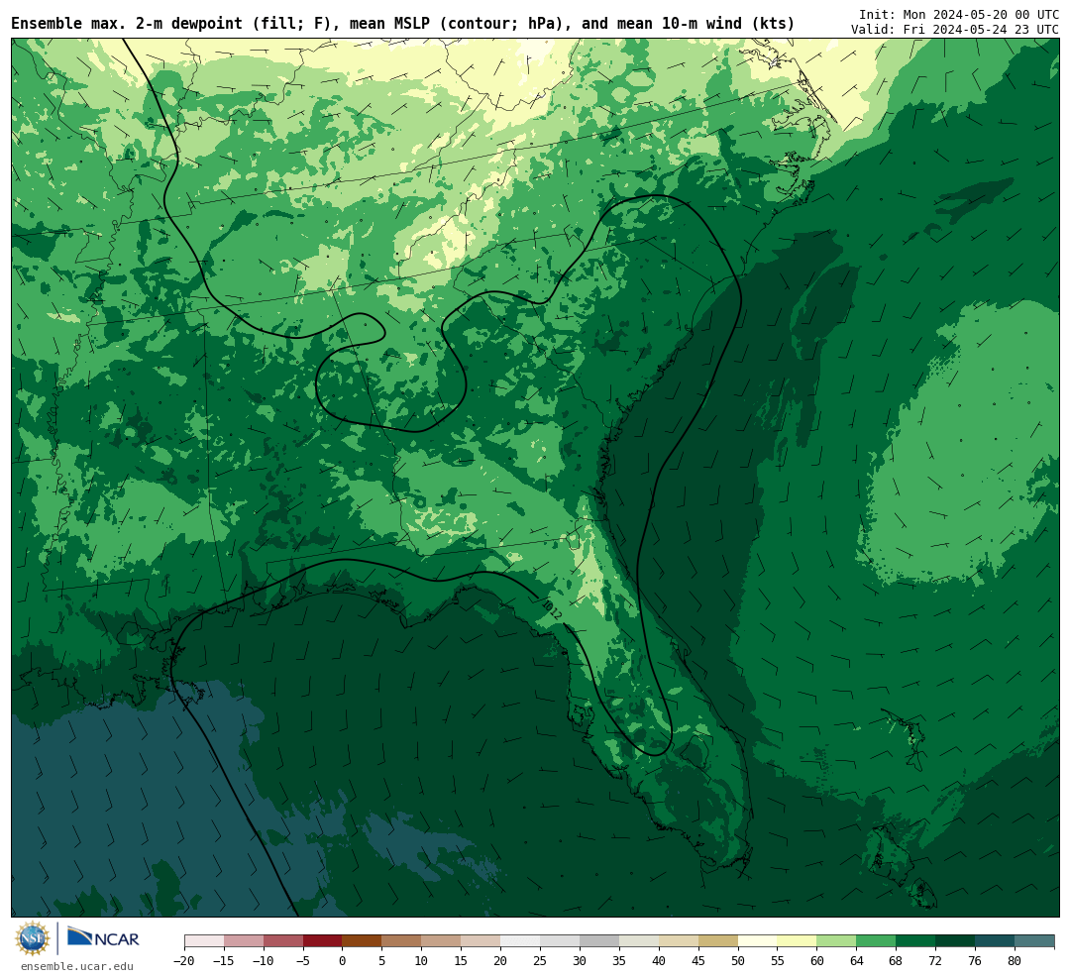Click the 20 colorbar tick label
The height and width of the screenshot is (979, 1070).
tap(501, 961)
